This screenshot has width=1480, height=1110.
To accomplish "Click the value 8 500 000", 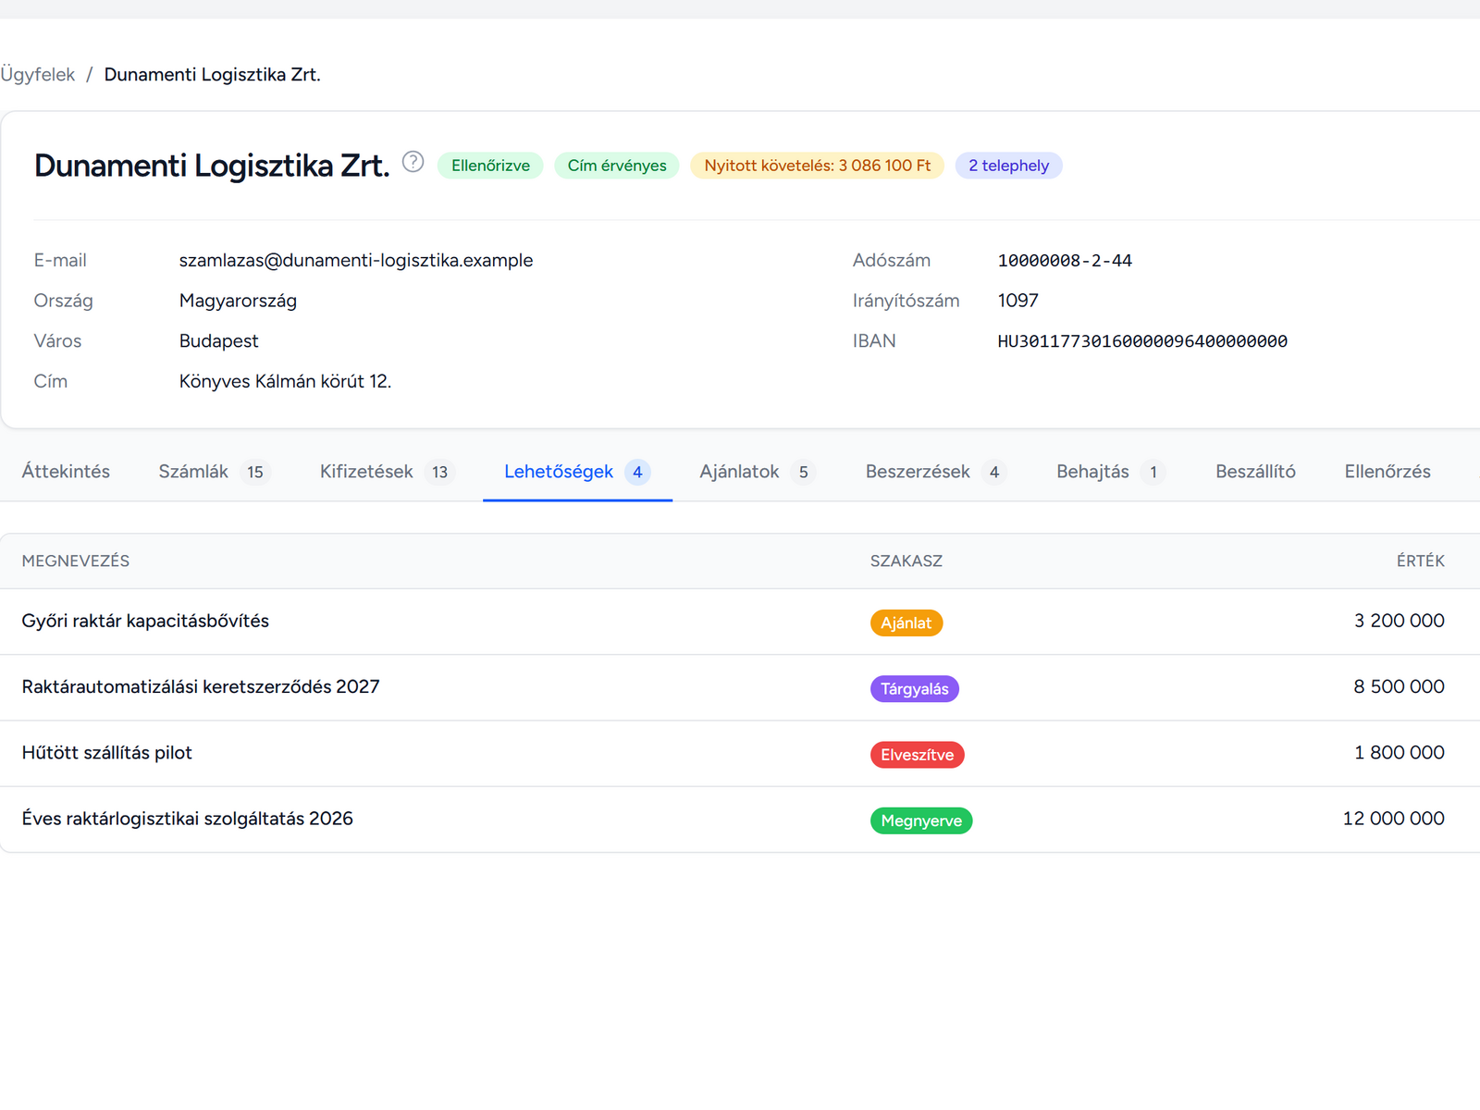I will [x=1400, y=686].
